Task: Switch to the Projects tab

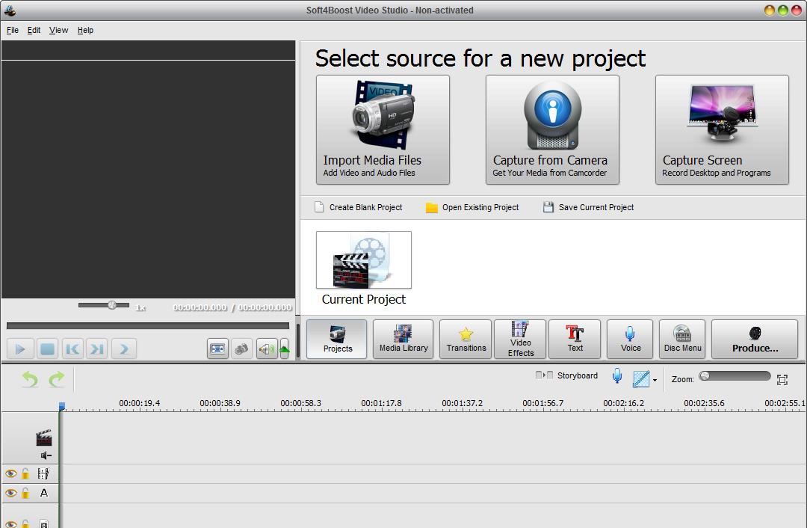Action: 336,339
